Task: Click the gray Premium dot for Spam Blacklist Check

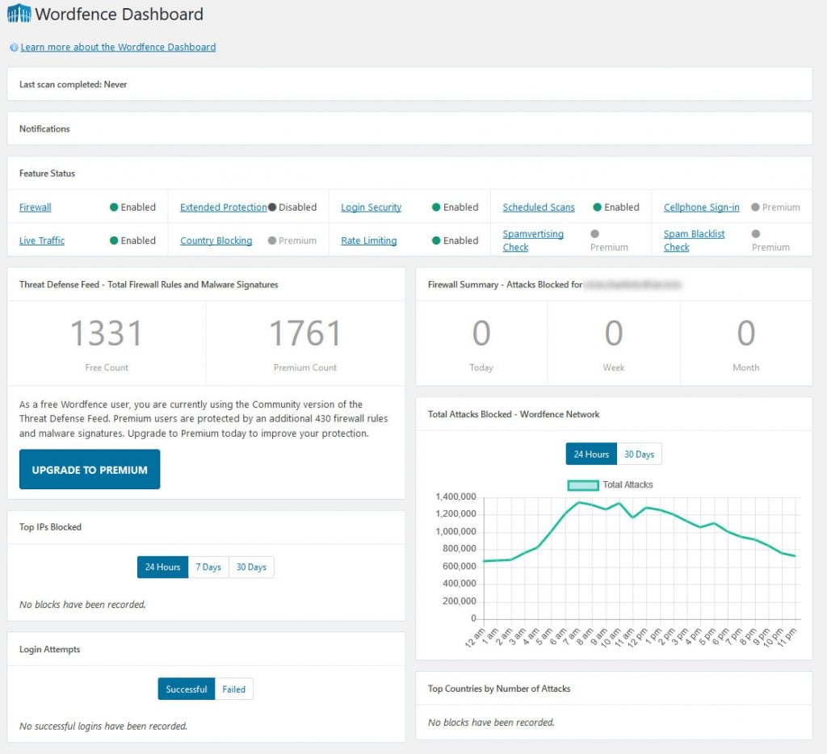Action: pyautogui.click(x=756, y=233)
